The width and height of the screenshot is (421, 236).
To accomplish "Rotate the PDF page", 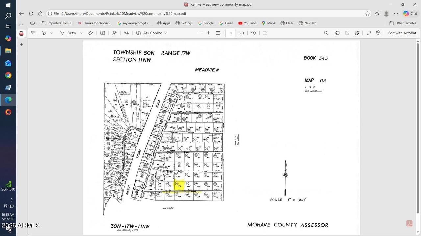I will [253, 33].
